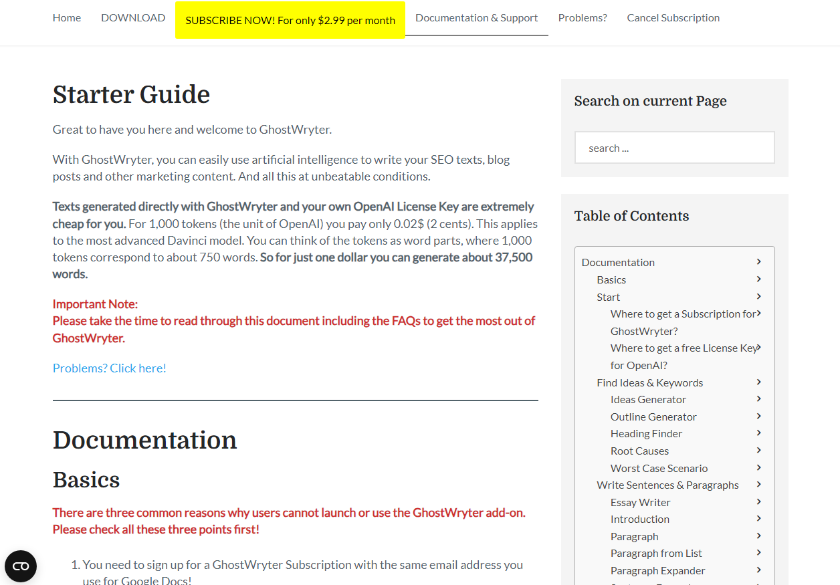Expand the Paragraph Expander chevron
Screen dimensions: 840x585
[x=759, y=570]
